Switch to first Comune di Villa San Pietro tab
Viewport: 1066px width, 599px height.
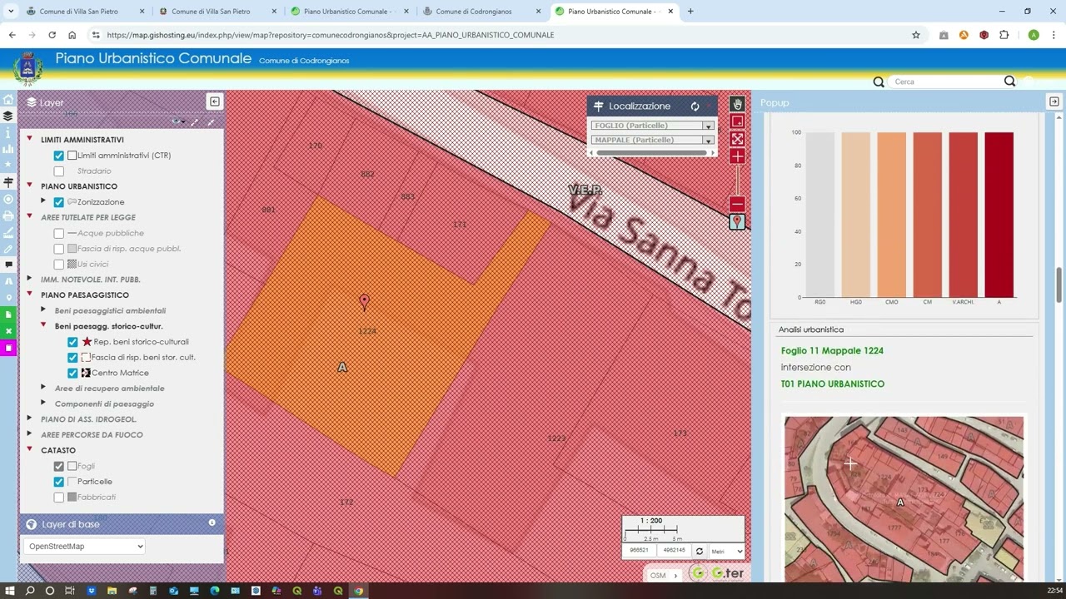(79, 12)
